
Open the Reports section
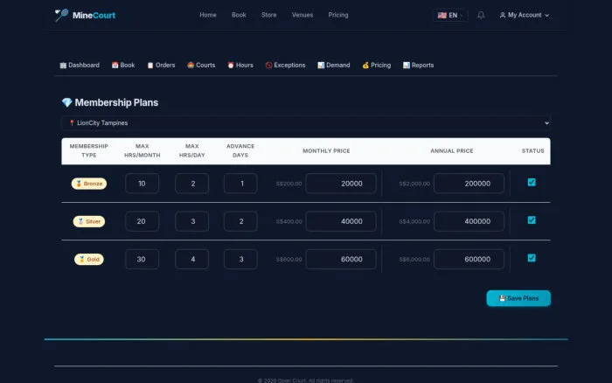[x=419, y=66]
